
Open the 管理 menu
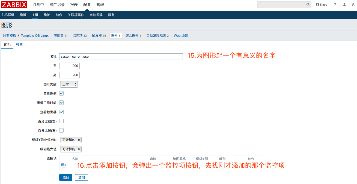click(100, 5)
